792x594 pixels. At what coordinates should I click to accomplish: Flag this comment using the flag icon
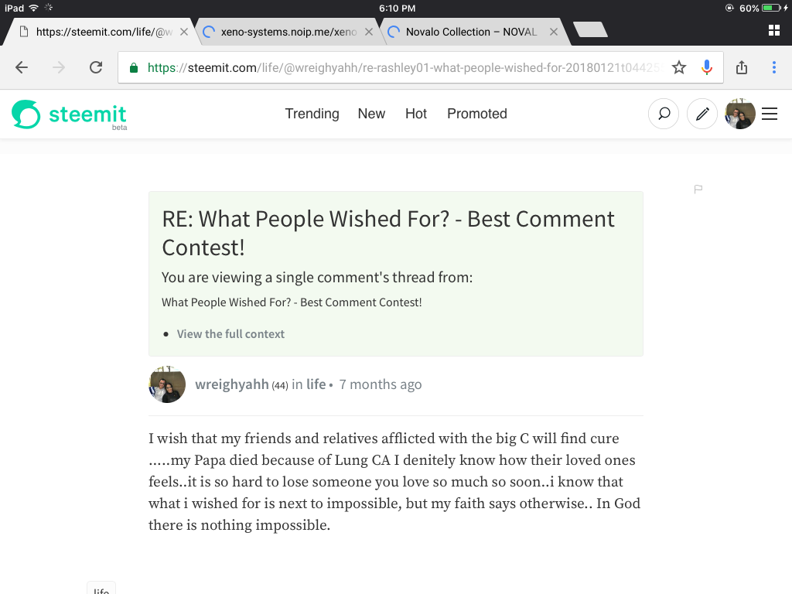698,189
